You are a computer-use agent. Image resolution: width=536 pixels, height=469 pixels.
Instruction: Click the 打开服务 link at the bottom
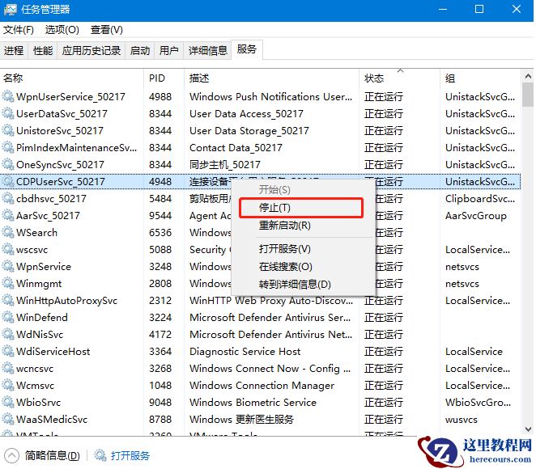pyautogui.click(x=130, y=455)
